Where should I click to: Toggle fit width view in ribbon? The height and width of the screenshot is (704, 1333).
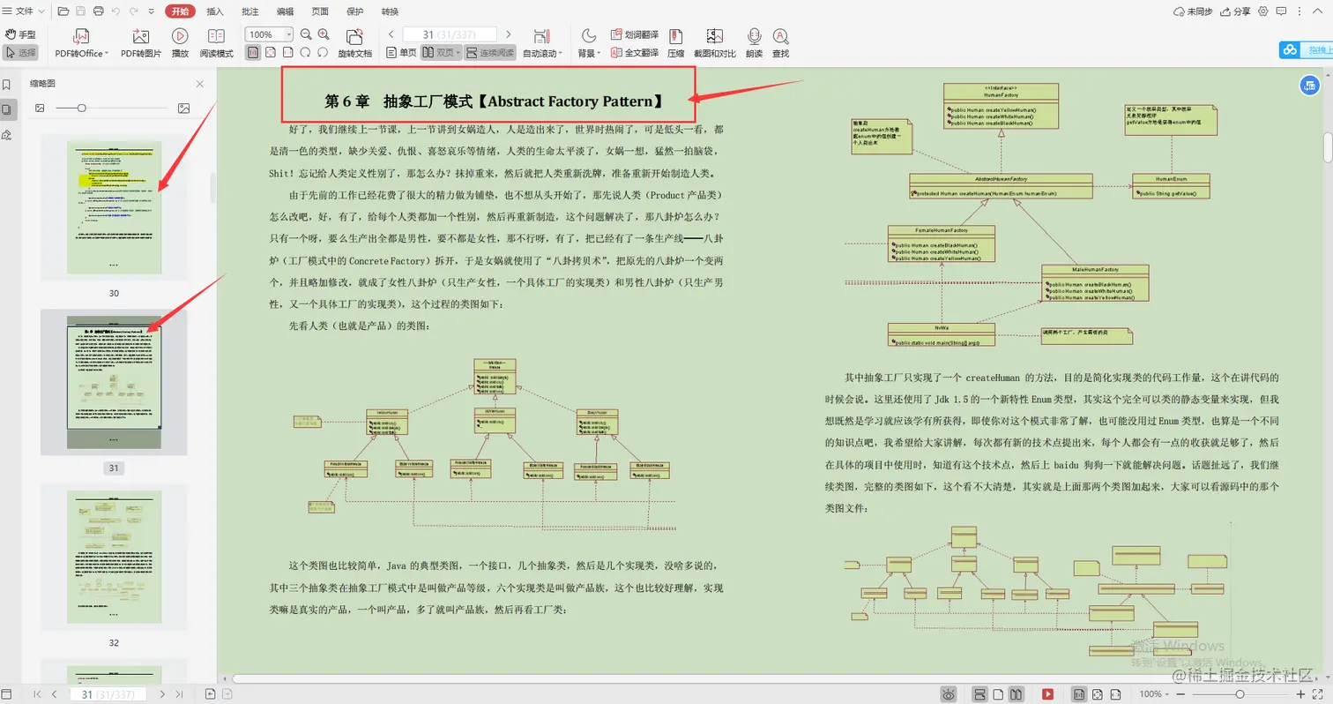pos(288,52)
